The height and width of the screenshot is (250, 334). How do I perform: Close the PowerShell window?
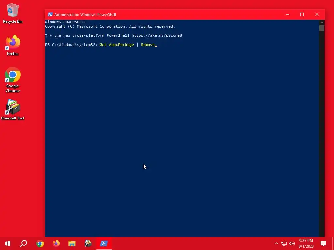pos(317,14)
